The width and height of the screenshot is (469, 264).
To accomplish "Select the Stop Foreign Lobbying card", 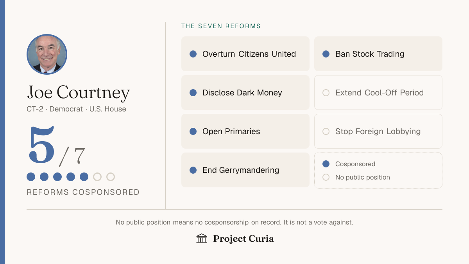I will coord(378,131).
